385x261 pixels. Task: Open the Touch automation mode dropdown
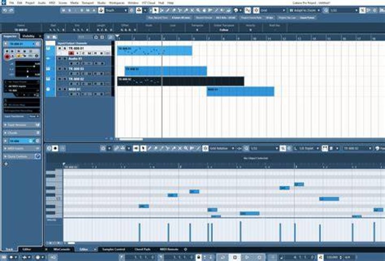pos(116,10)
